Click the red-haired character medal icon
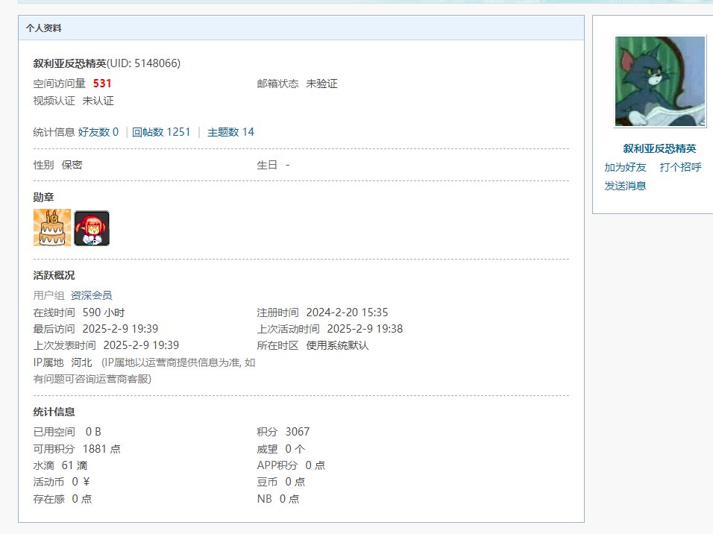The height and width of the screenshot is (534, 713). (92, 228)
